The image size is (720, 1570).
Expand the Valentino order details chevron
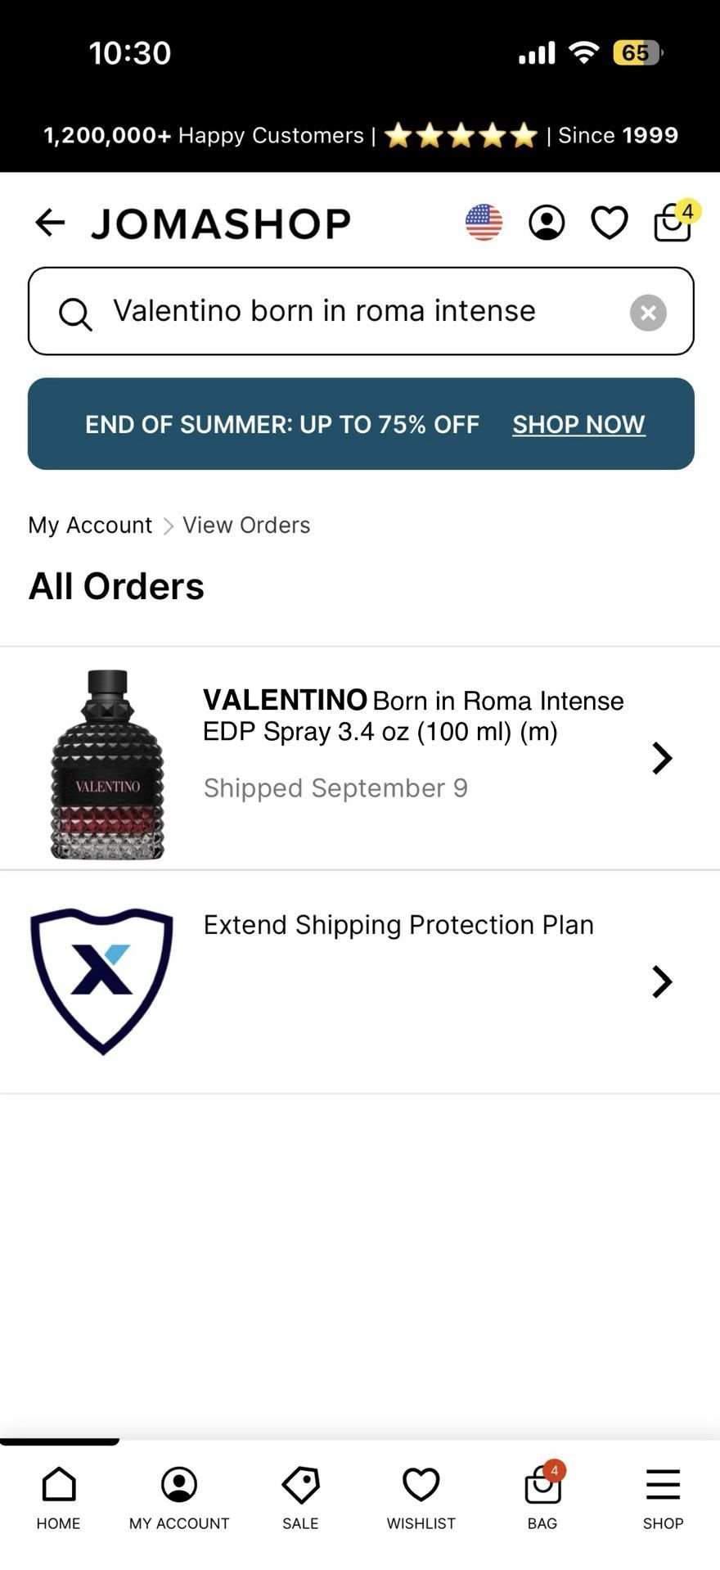click(661, 758)
